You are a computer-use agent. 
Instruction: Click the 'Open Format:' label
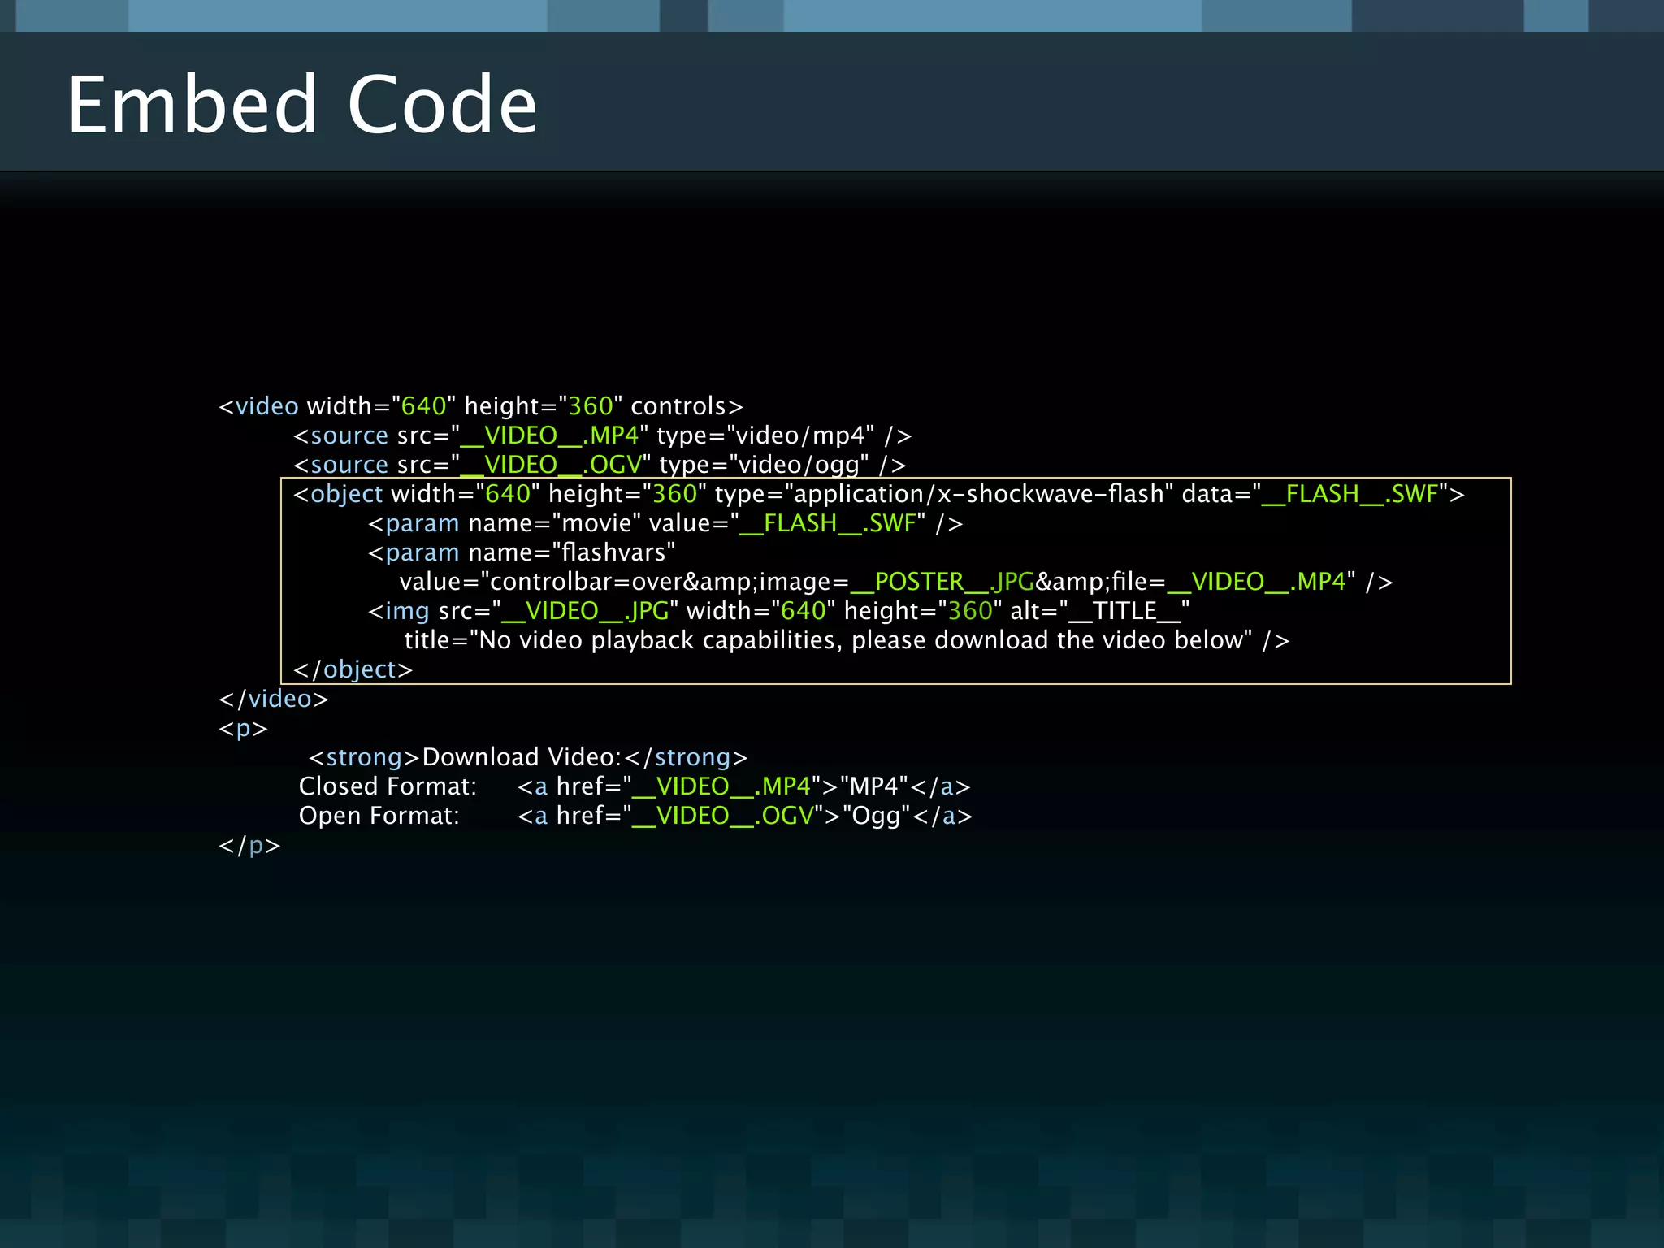[x=379, y=816]
